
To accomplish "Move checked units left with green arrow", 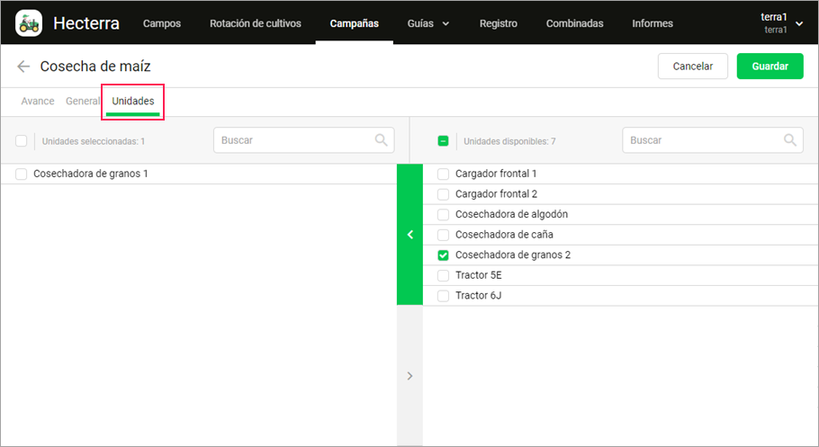I will pyautogui.click(x=410, y=235).
